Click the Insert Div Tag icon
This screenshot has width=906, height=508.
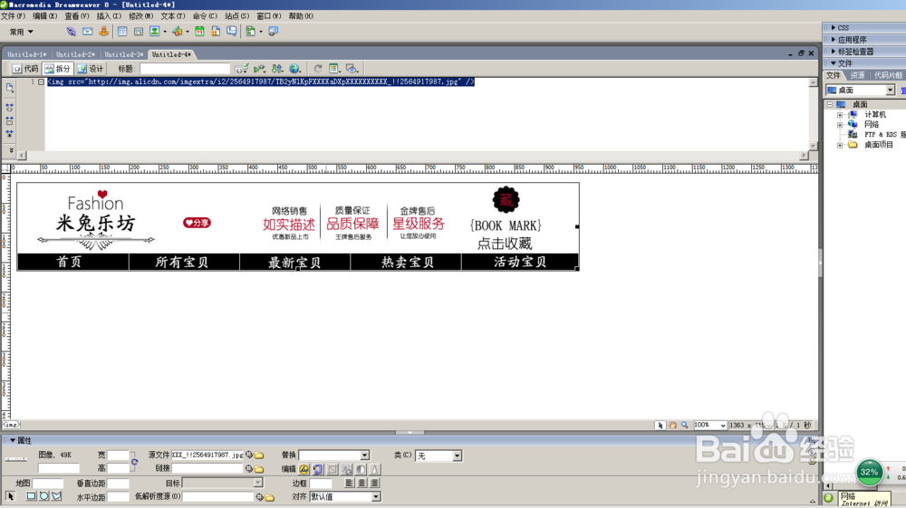coord(138,32)
